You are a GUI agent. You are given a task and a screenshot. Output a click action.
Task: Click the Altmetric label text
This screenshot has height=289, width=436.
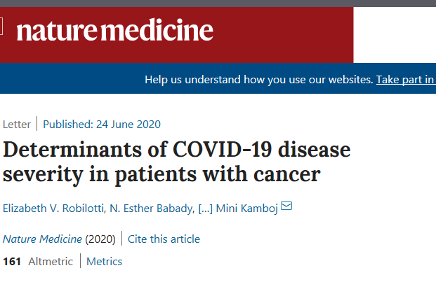(x=51, y=262)
